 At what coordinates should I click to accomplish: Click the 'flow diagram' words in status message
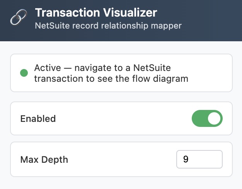pos(160,79)
